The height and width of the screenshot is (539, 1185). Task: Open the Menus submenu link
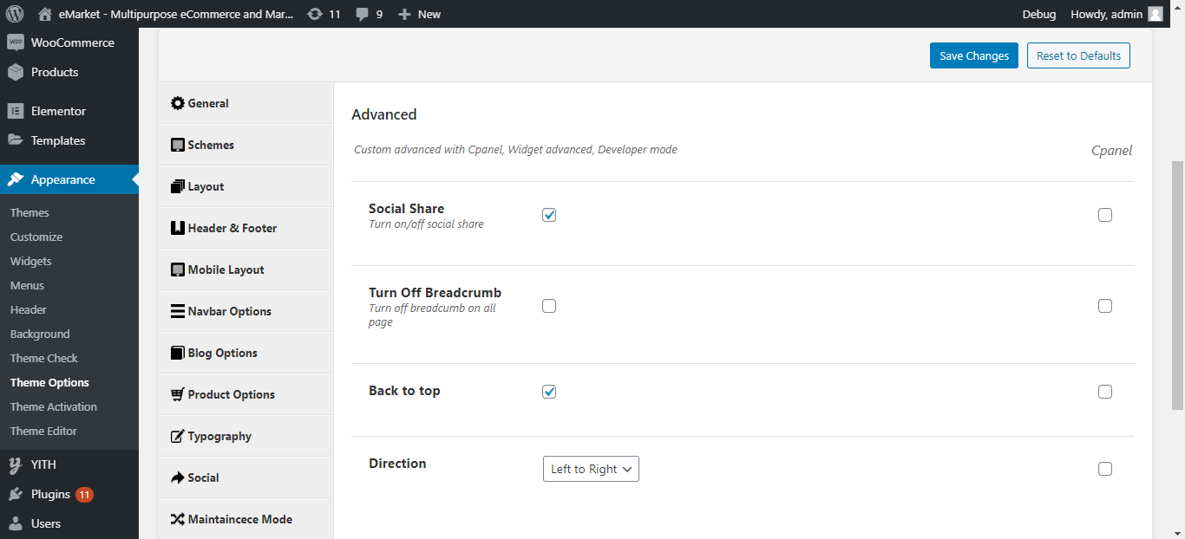pos(27,285)
